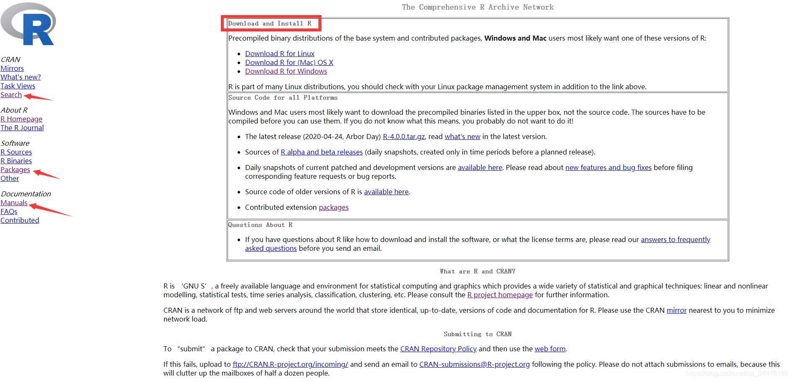
Task: Click the Download and Install R heading
Action: pyautogui.click(x=270, y=23)
